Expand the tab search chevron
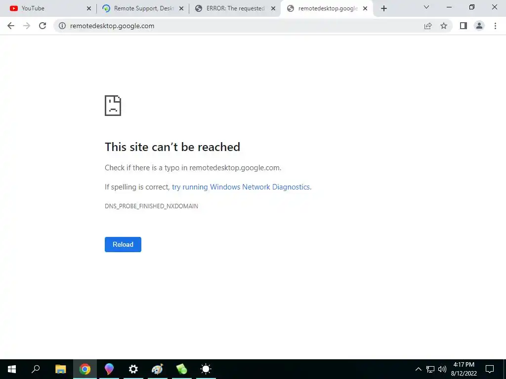Screen dimensions: 506x379 point(426,7)
